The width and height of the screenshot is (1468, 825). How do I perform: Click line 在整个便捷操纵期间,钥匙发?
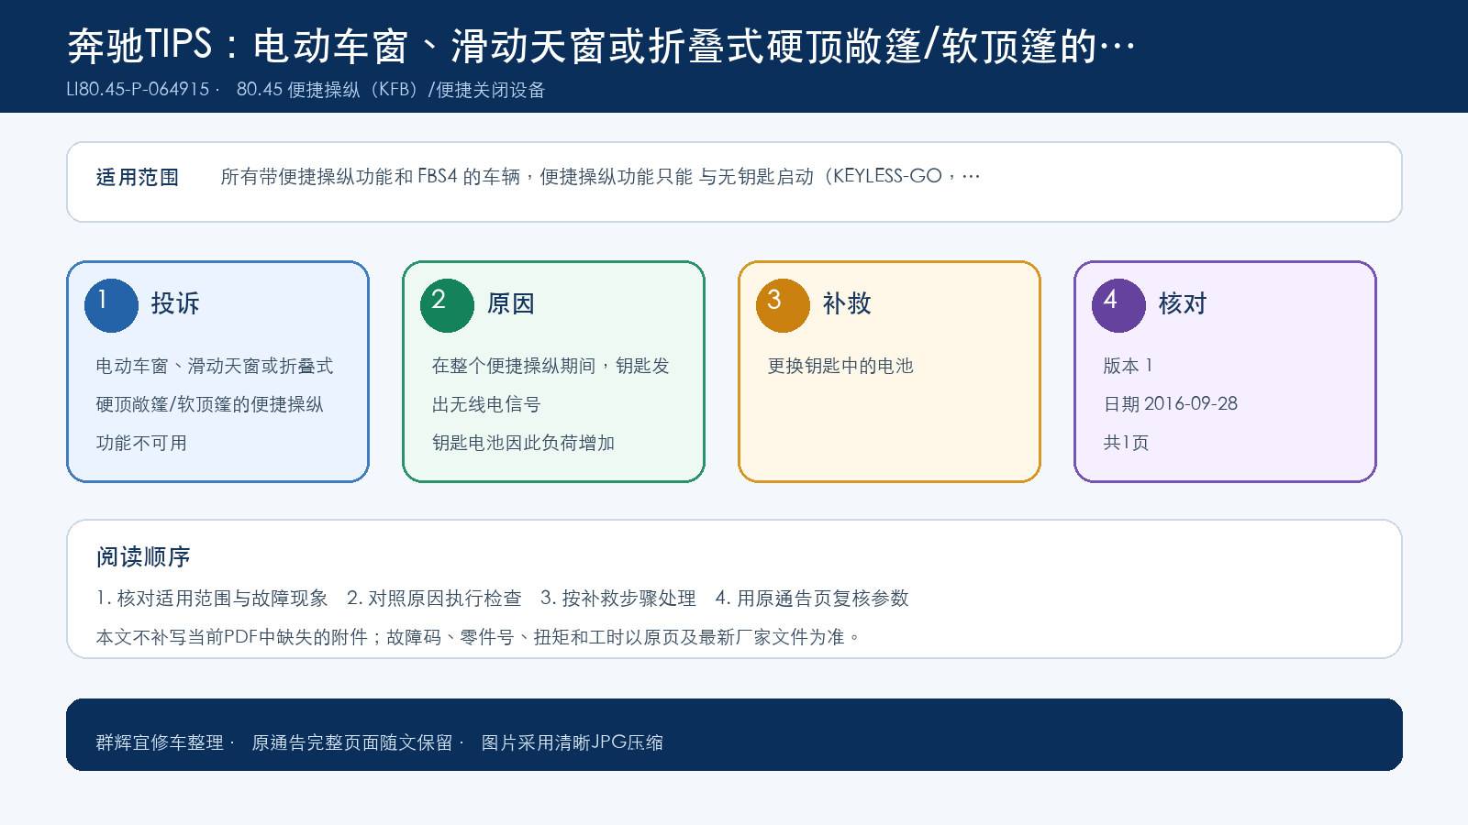[550, 366]
